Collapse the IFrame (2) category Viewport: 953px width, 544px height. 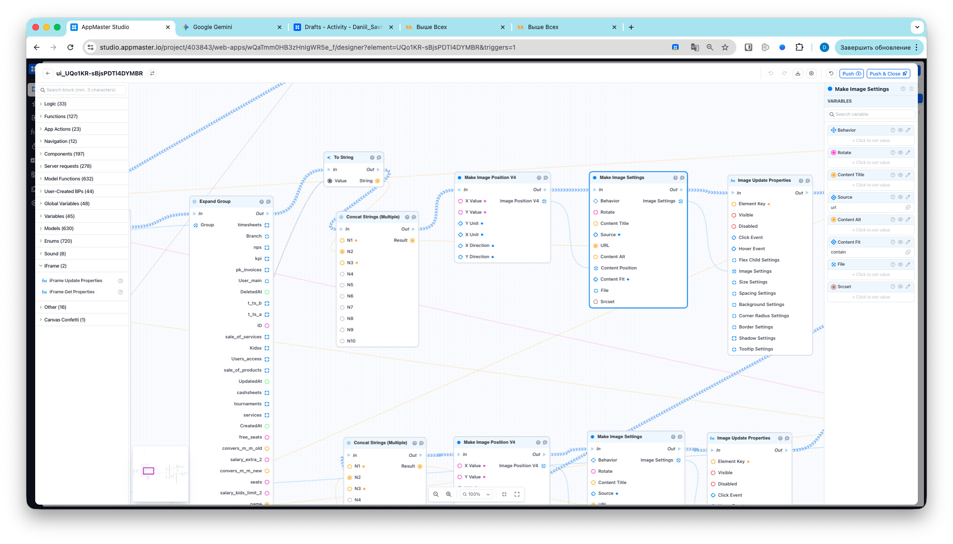tap(55, 266)
